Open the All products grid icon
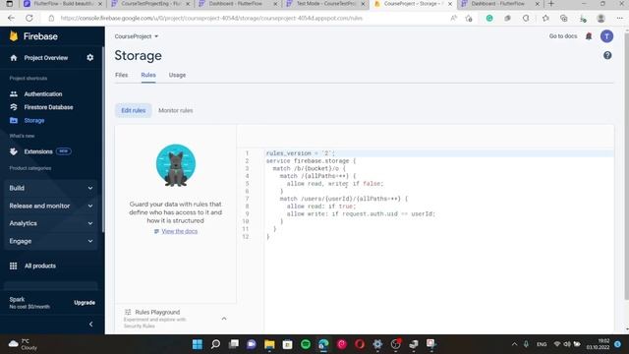This screenshot has width=629, height=354. 13,265
